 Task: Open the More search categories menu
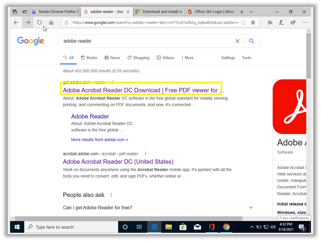[x=187, y=58]
